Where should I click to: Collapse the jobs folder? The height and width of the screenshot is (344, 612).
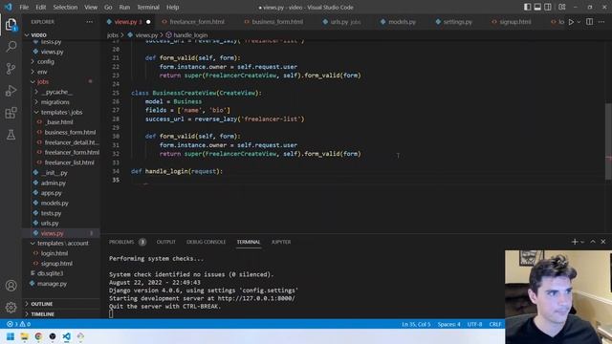(x=42, y=82)
